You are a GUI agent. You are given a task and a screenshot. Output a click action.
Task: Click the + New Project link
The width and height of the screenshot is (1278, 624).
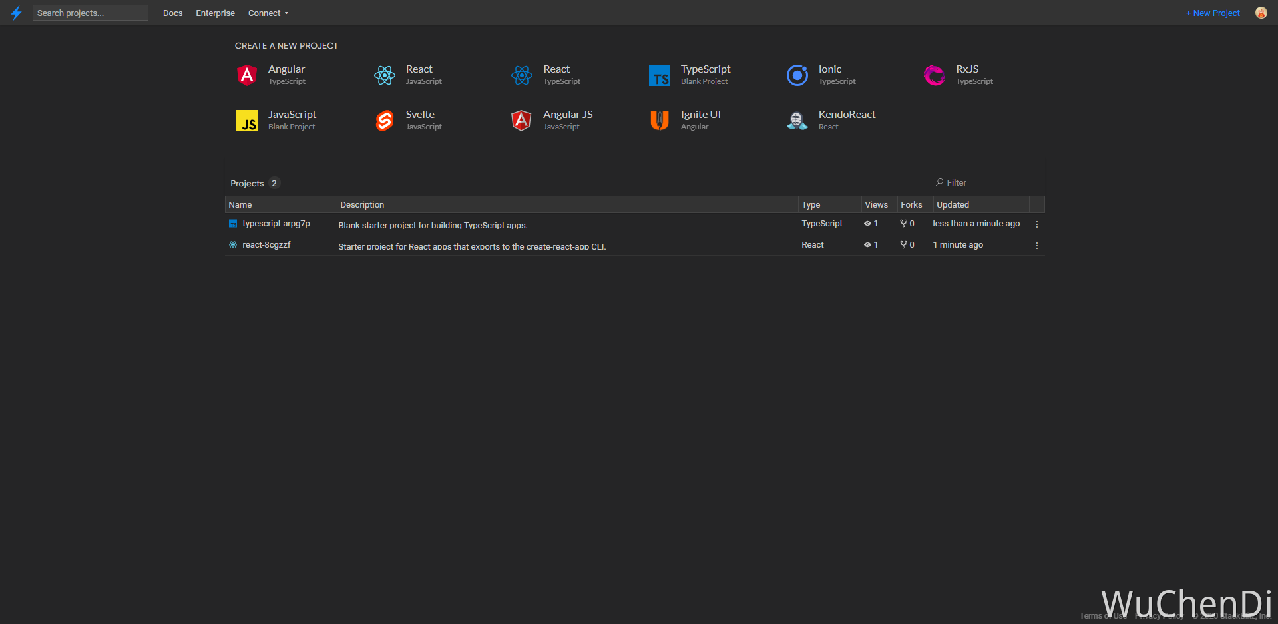1213,13
